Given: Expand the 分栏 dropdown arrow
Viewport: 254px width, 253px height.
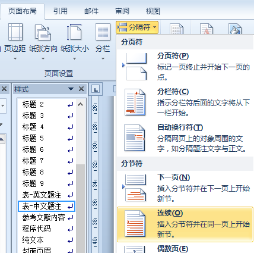Looking at the screenshot, I should 103,59.
